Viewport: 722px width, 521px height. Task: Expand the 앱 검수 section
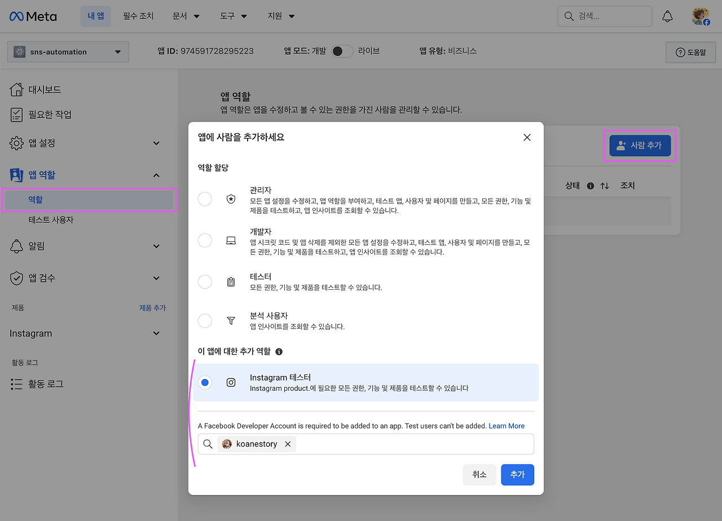tap(157, 278)
